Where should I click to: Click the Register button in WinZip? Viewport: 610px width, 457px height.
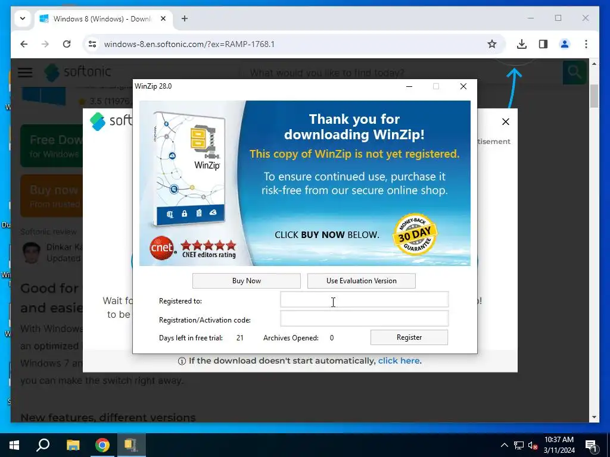(x=409, y=337)
